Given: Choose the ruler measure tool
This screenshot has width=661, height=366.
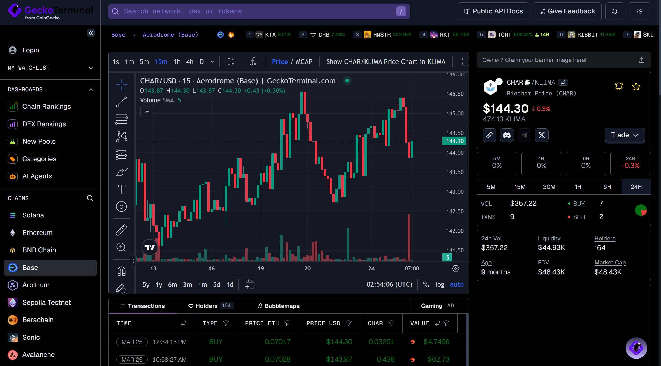Looking at the screenshot, I should (x=121, y=230).
